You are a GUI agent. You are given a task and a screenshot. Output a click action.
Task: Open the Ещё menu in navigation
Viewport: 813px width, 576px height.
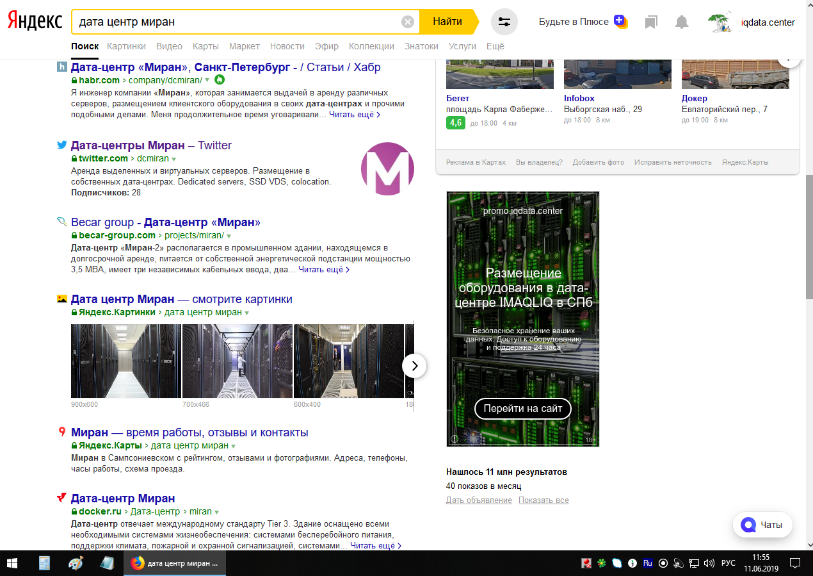(495, 46)
